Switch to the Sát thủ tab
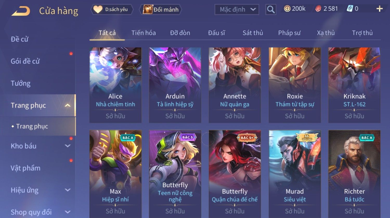The width and height of the screenshot is (390, 218). click(x=253, y=33)
